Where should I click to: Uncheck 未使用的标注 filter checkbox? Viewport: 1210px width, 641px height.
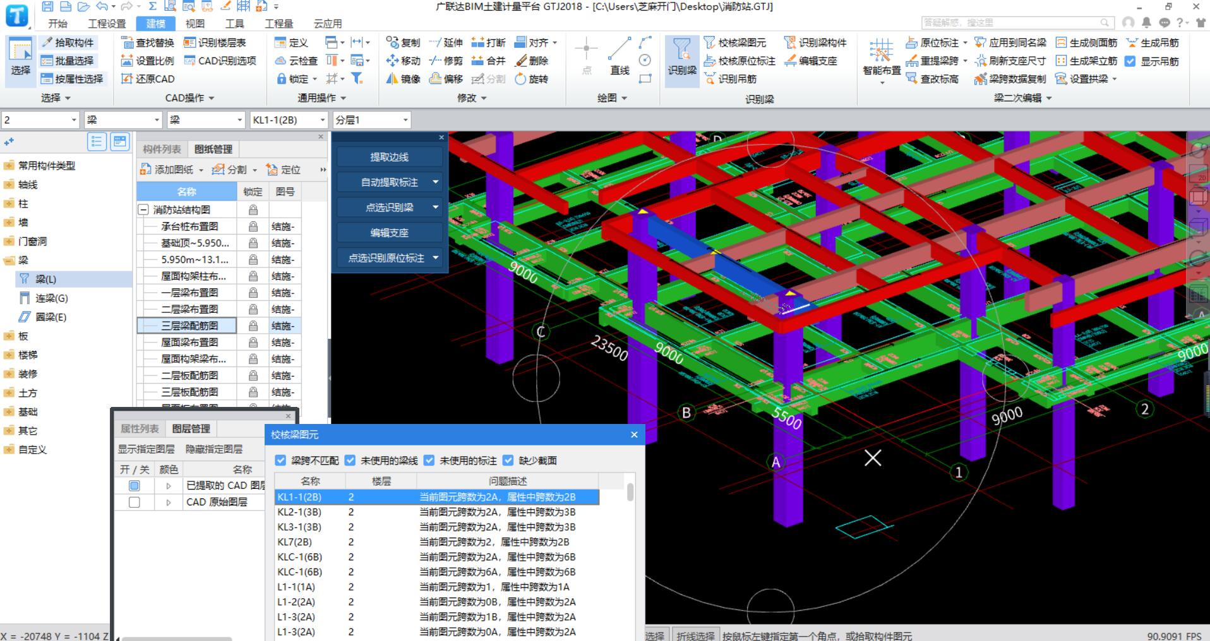pos(429,461)
